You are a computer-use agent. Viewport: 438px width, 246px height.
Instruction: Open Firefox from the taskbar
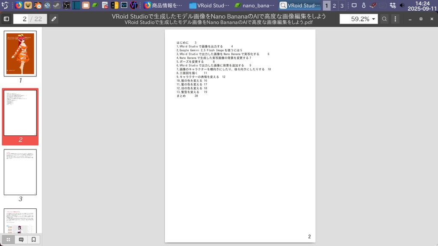pyautogui.click(x=18, y=6)
